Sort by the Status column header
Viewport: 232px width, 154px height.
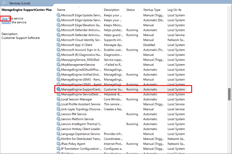(131, 10)
